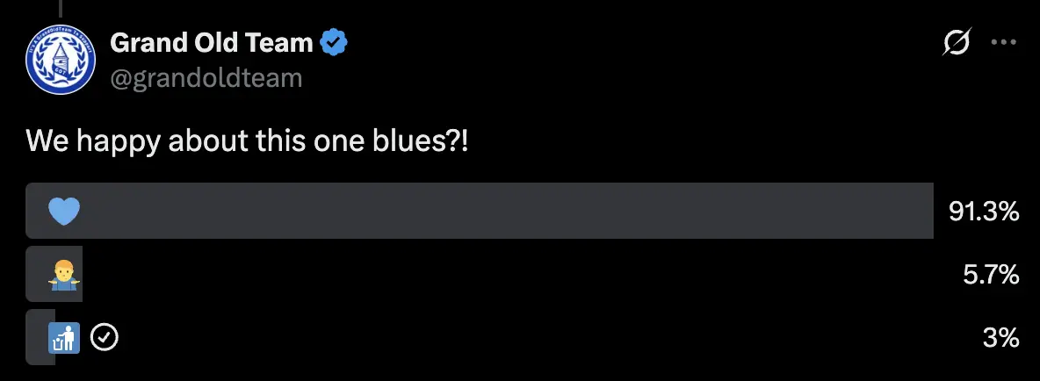1040x381 pixels.
Task: Click the thread connector line above the avatar
Action: [60, 8]
